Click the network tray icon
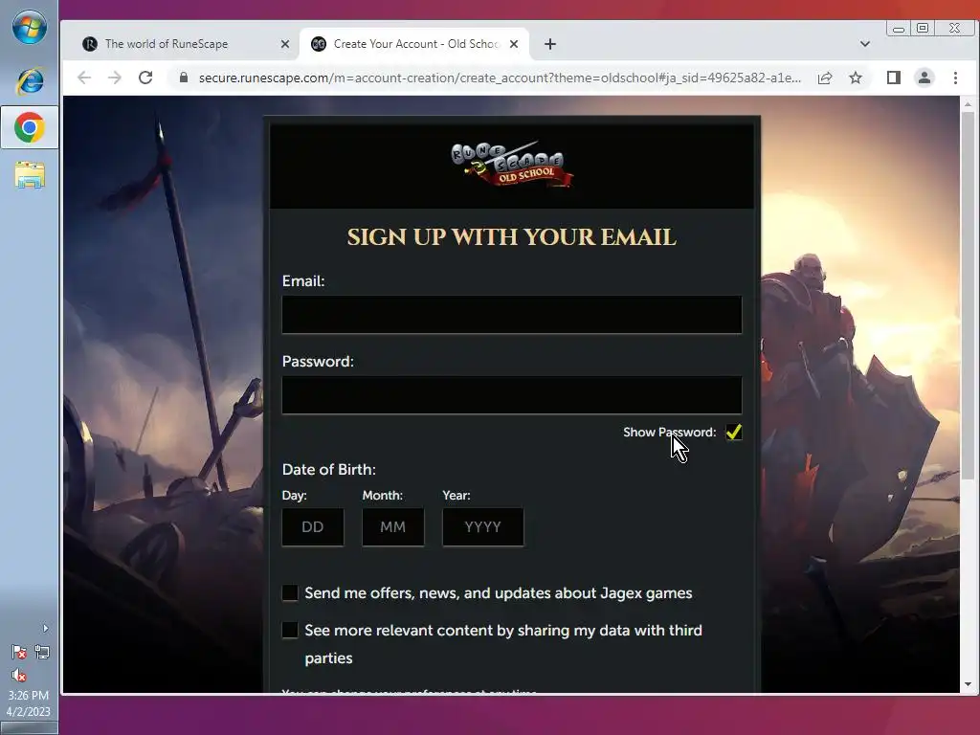Viewport: 980px width, 735px height. point(42,653)
